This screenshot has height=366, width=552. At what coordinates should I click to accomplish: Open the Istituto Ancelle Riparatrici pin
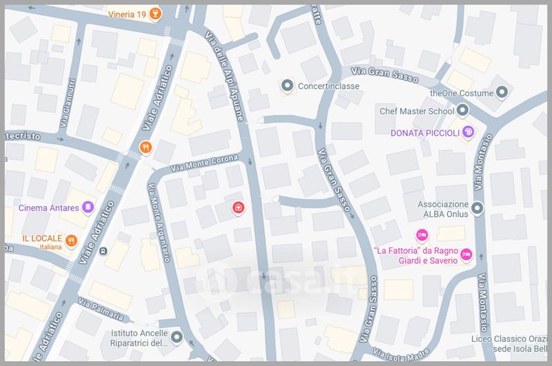tap(177, 337)
